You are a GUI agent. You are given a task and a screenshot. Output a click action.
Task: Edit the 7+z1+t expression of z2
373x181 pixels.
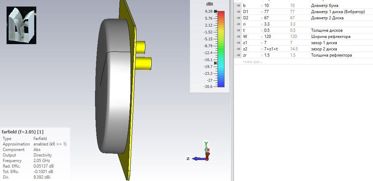point(271,49)
